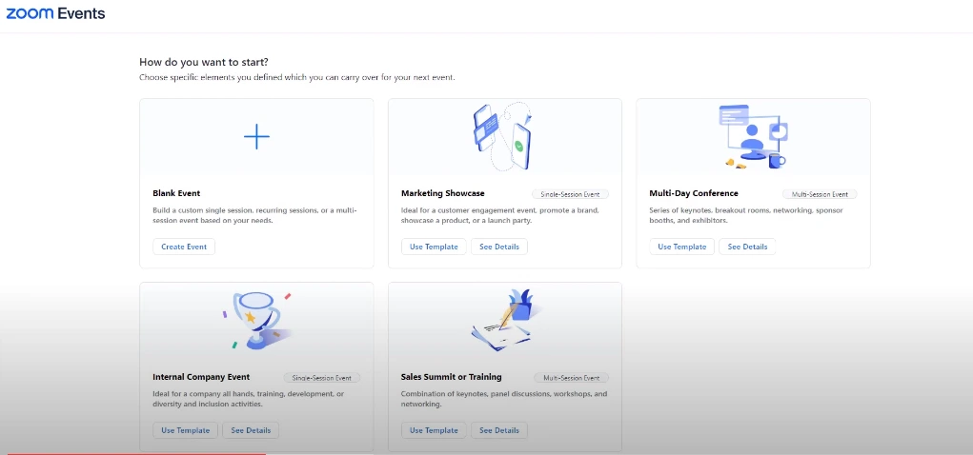Click the blue plus icon for Blank Event
This screenshot has height=455, width=973.
[256, 136]
